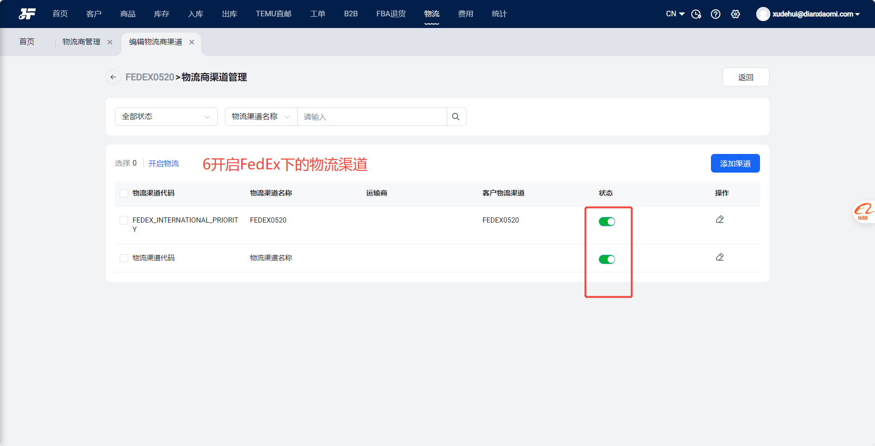Image resolution: width=875 pixels, height=446 pixels.
Task: Open the 商品 menu
Action: coord(128,14)
